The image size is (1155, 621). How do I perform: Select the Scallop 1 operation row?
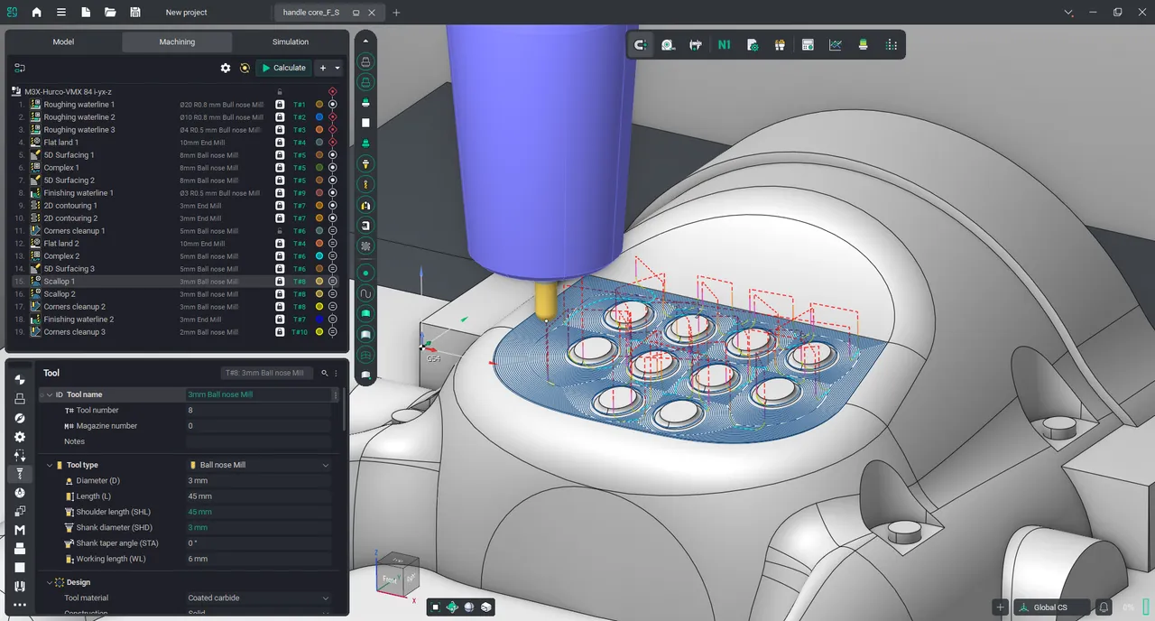(177, 282)
